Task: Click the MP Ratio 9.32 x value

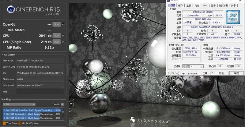Action: 49,48
